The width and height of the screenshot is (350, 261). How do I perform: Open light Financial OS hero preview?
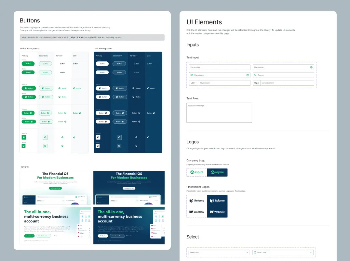click(x=55, y=188)
